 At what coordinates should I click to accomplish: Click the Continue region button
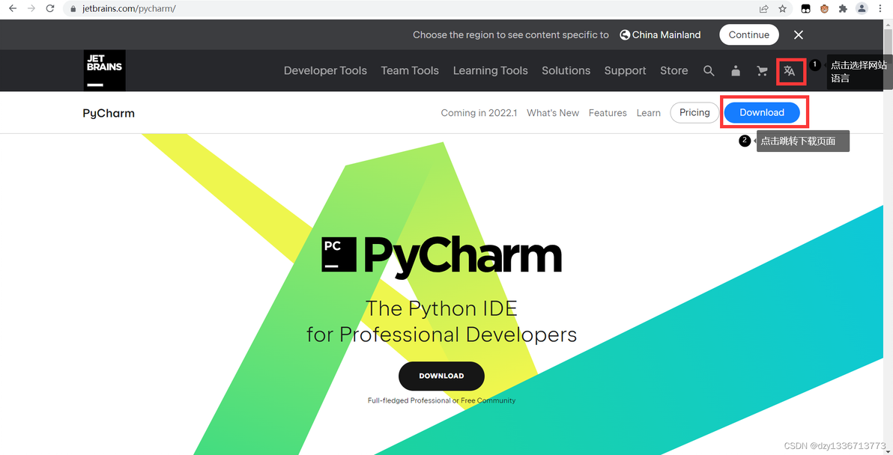point(749,34)
